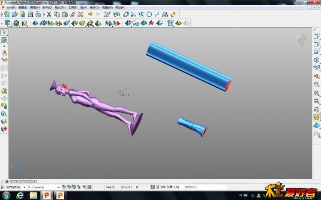Click the Import file icon

(x=23, y=14)
